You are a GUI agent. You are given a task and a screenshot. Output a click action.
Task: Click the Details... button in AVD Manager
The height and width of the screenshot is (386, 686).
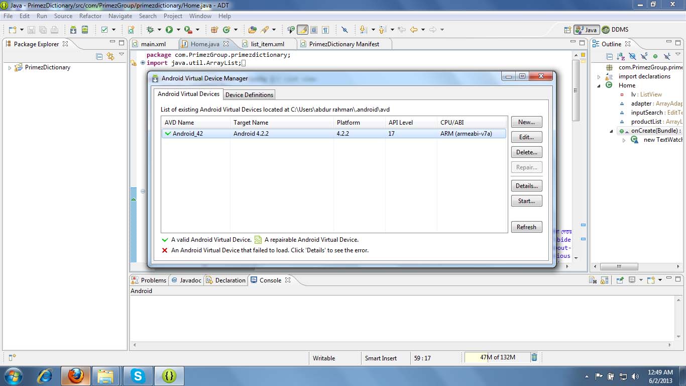[526, 186]
